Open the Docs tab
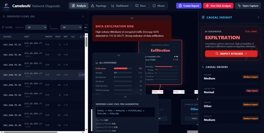Screen dimensions: 264x133 [140, 6]
